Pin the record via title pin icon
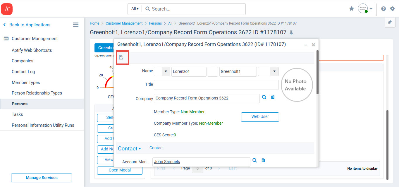The height and width of the screenshot is (187, 399). click(x=291, y=32)
